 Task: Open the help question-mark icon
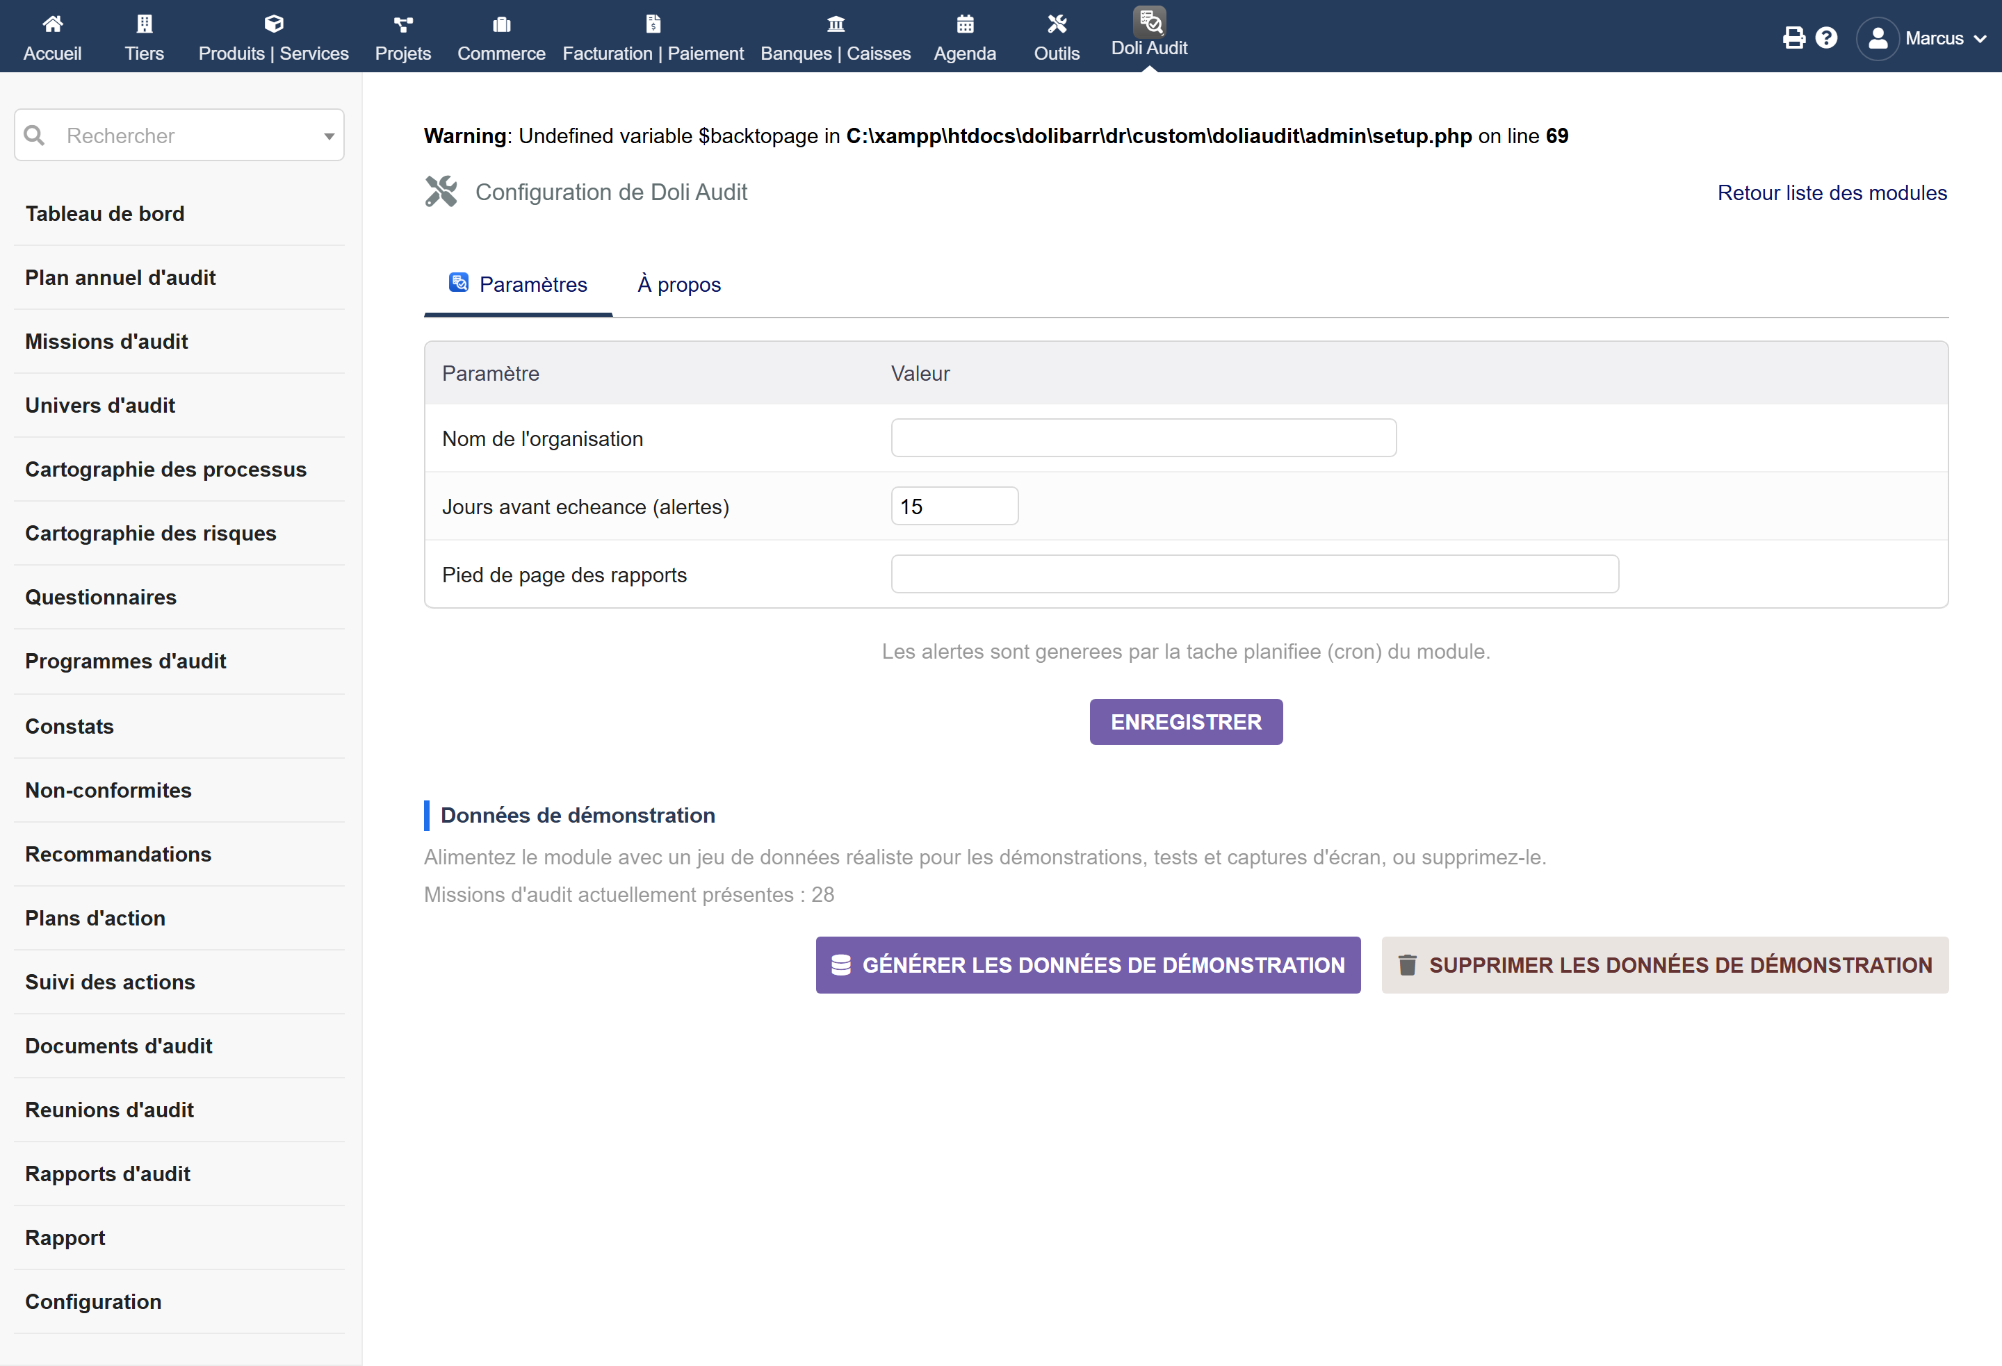[x=1826, y=38]
